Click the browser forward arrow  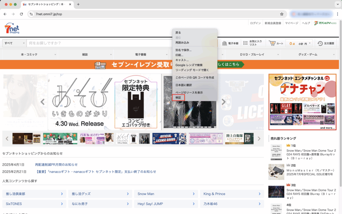[x=13, y=14]
